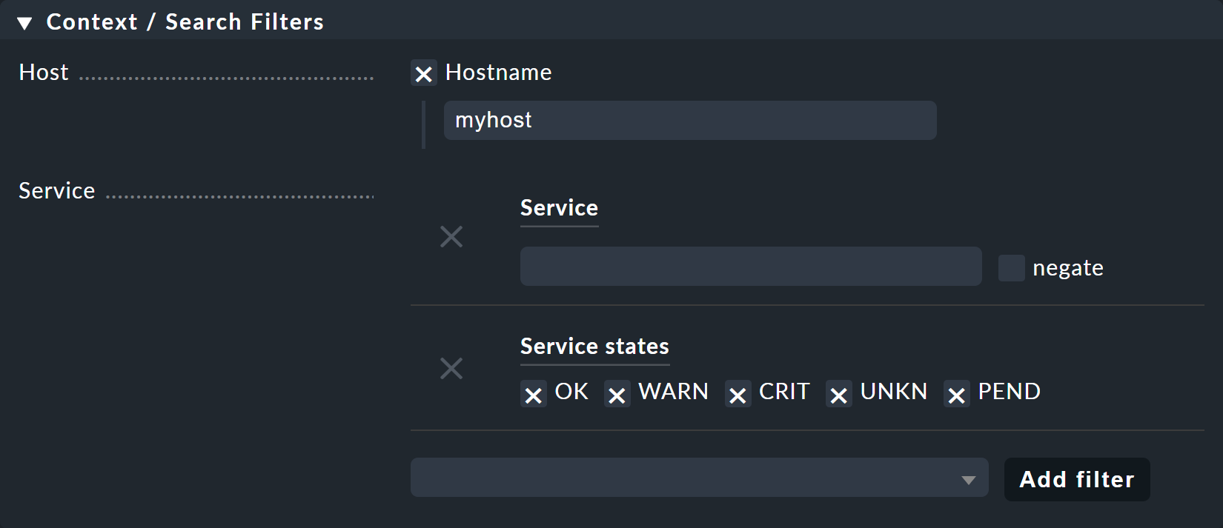Screen dimensions: 1223x528
Task: Deselect the CRIT service state
Action: pos(738,394)
